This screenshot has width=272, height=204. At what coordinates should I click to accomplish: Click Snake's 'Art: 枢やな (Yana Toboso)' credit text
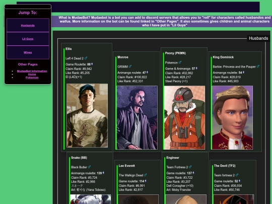(x=88, y=190)
